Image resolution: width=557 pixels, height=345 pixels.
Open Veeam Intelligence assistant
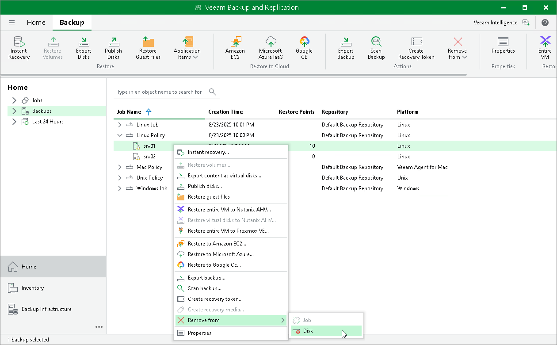tap(501, 23)
